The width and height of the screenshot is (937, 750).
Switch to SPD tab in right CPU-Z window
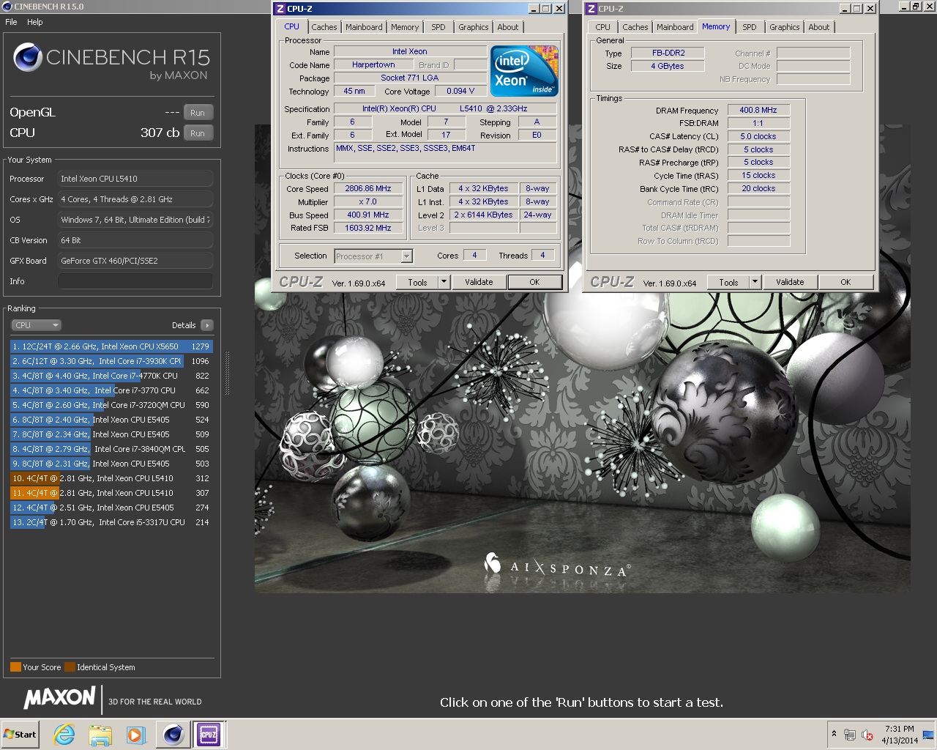coord(750,27)
